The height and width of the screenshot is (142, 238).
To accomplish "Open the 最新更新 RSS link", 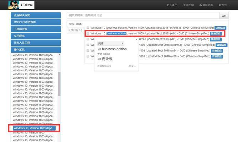I will click(206, 5).
